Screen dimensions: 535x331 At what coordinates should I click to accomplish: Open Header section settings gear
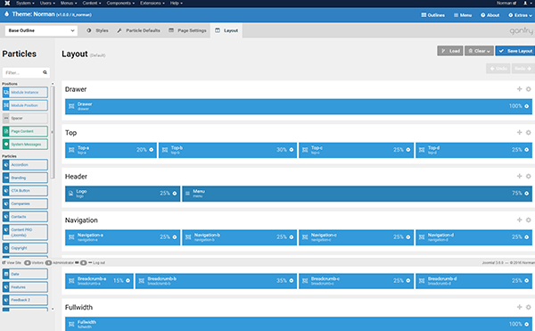(x=528, y=176)
